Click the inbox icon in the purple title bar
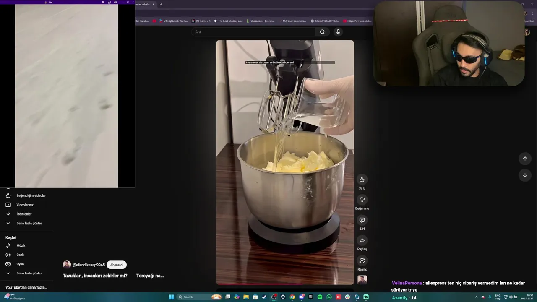 click(109, 2)
